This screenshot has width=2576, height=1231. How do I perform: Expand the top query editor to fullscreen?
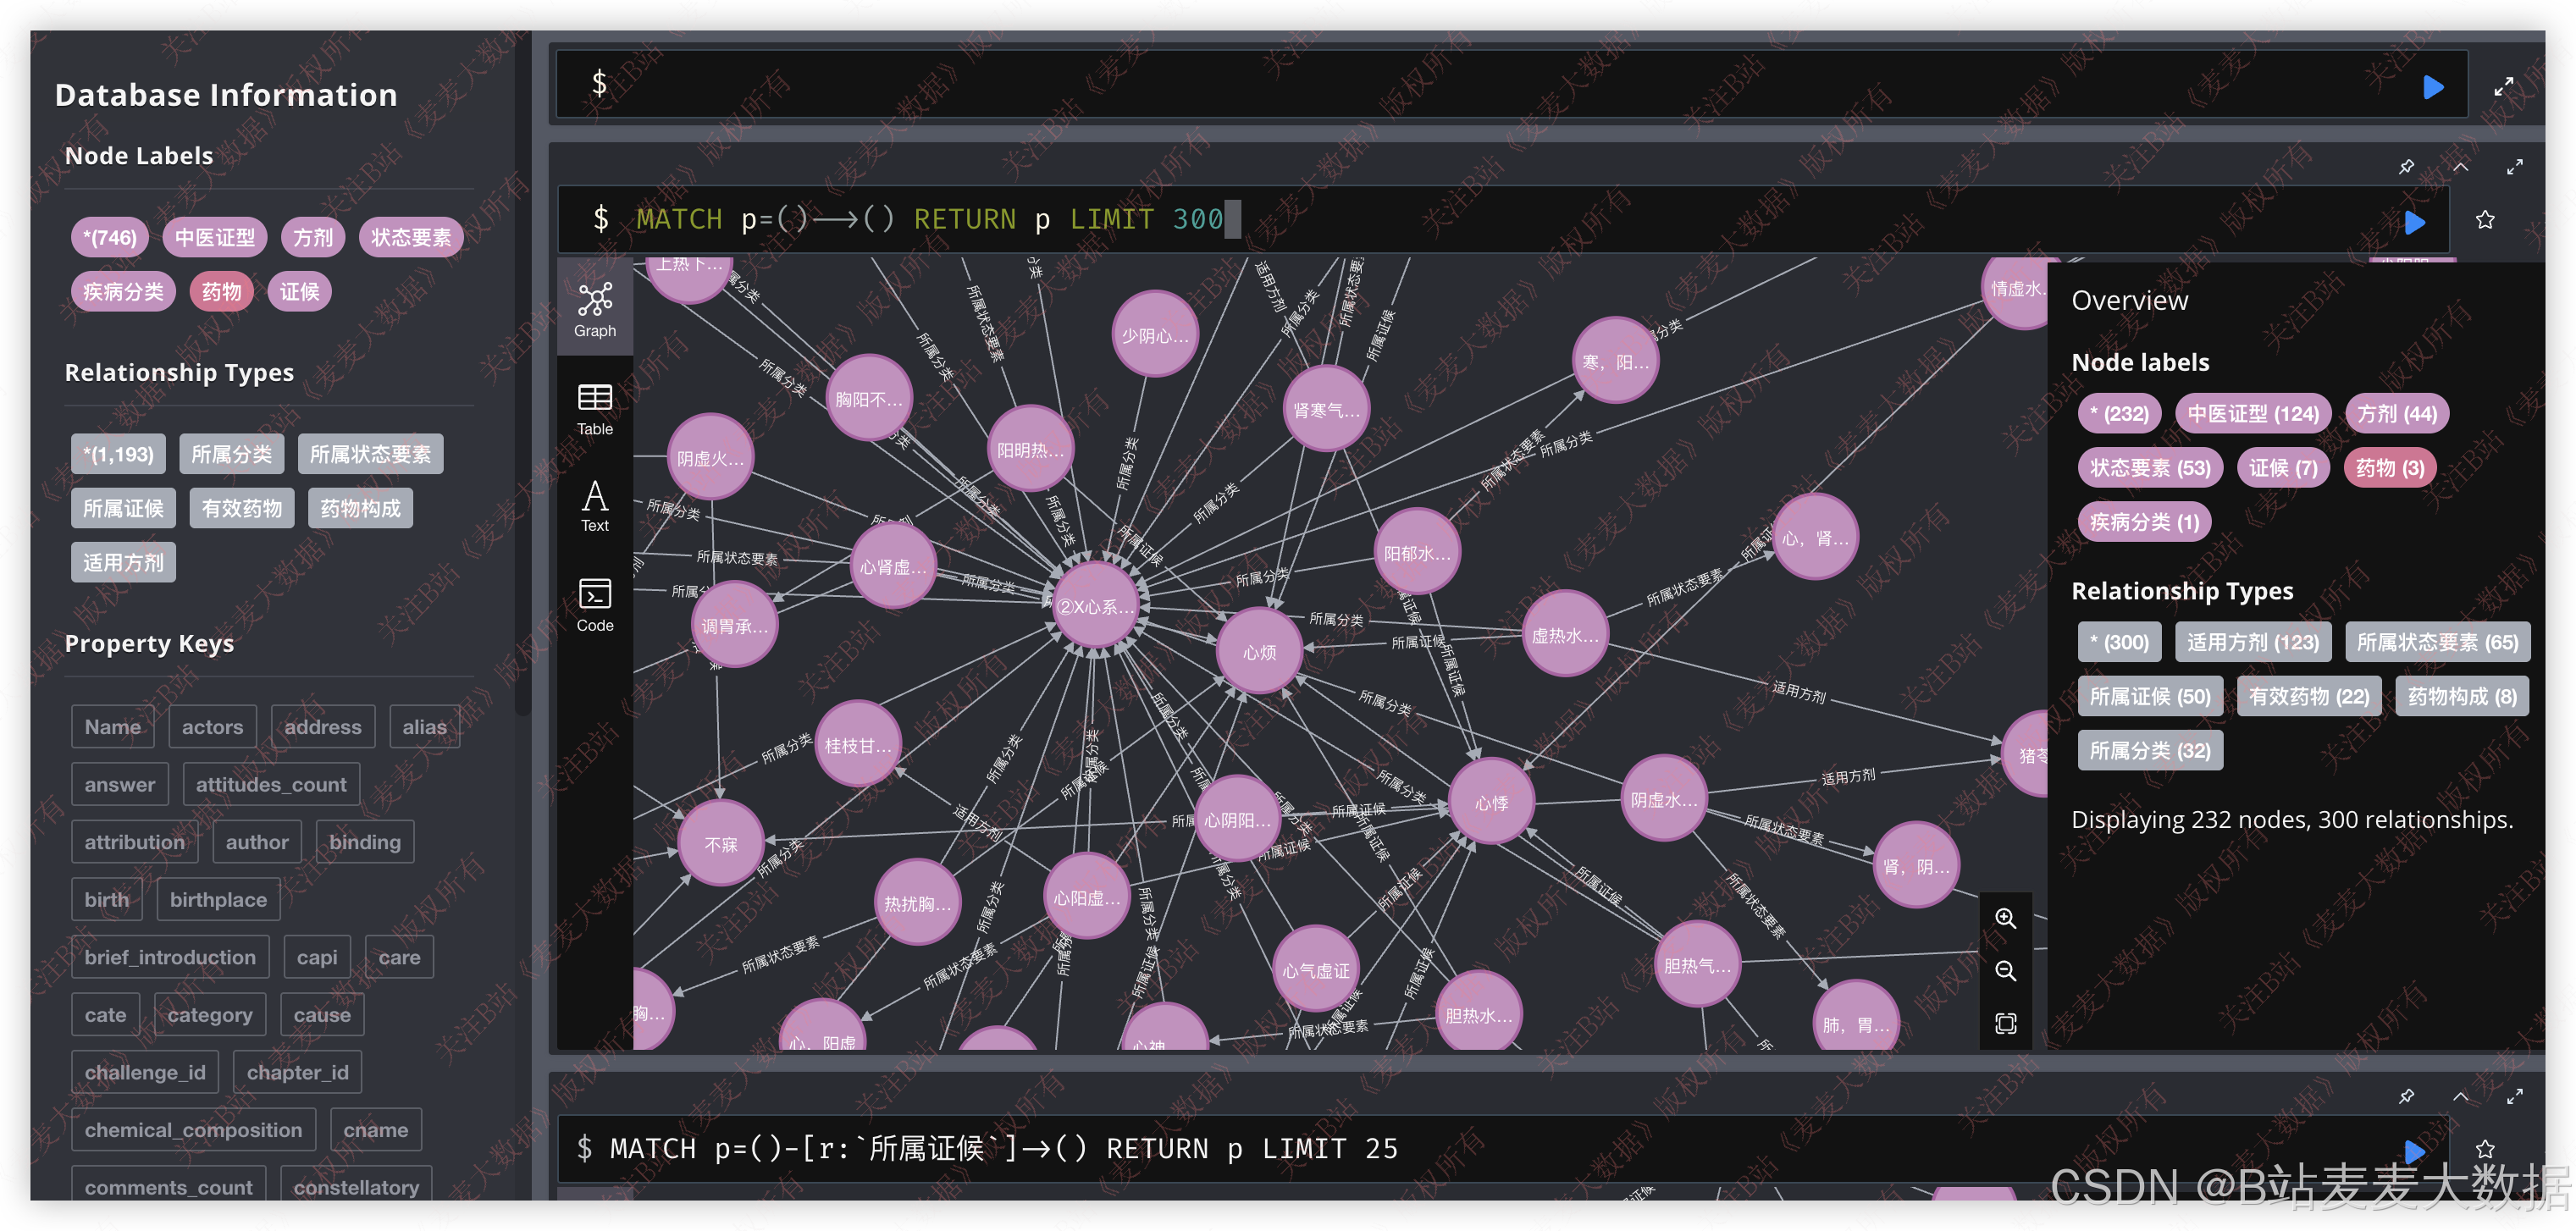tap(2503, 87)
